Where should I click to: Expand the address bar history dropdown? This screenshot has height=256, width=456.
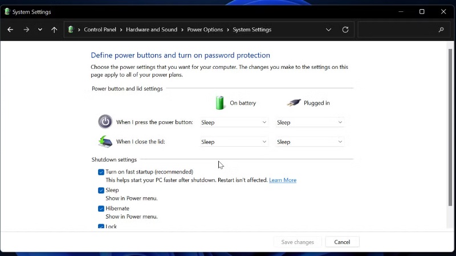328,30
